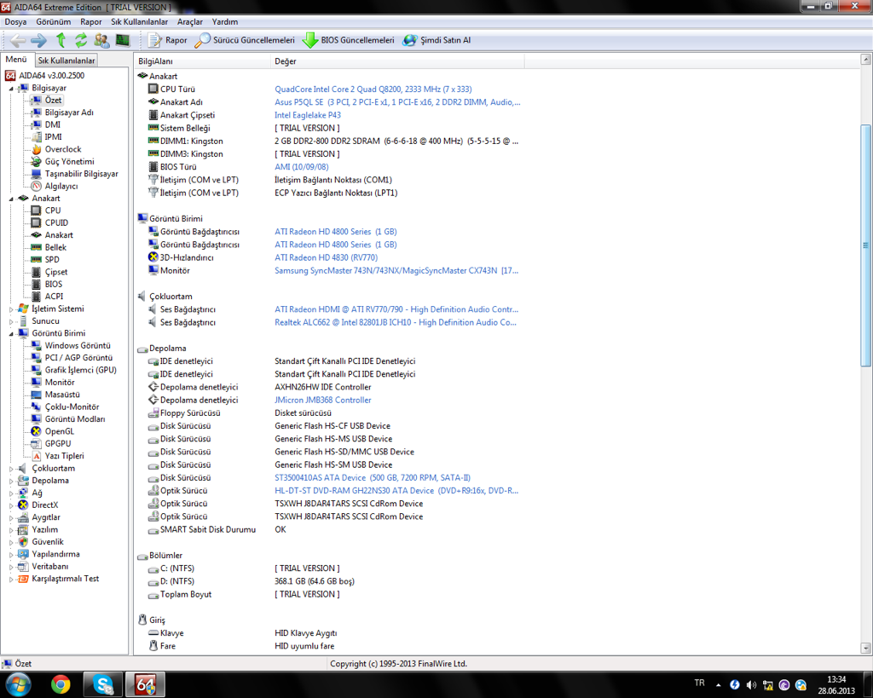Screen dimensions: 873x698
Task: Select ACPI in the tree
Action: coord(54,296)
